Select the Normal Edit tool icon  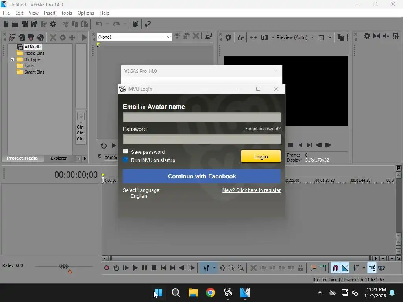click(206, 268)
